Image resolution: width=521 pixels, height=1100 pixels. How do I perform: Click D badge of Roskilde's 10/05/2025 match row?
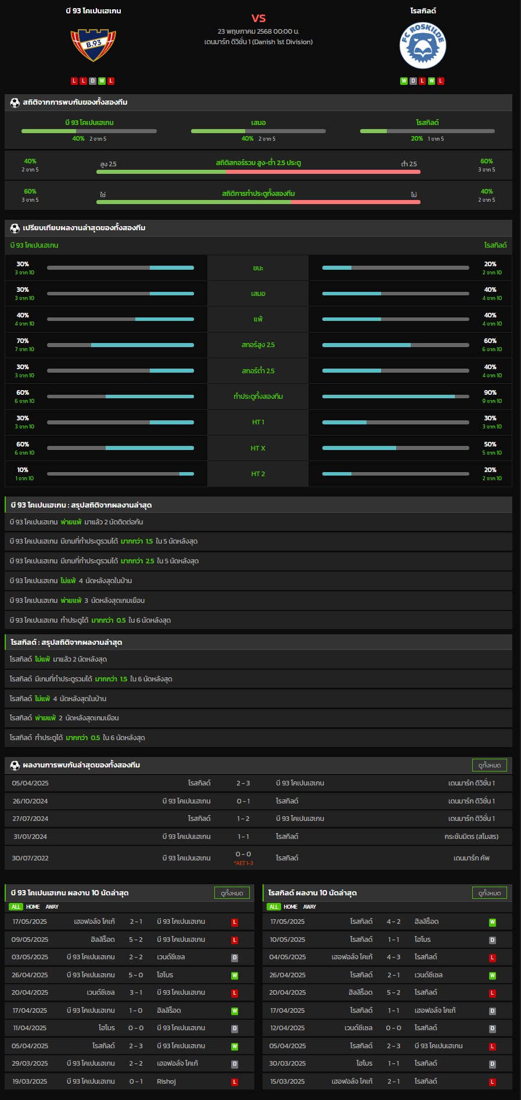(493, 940)
